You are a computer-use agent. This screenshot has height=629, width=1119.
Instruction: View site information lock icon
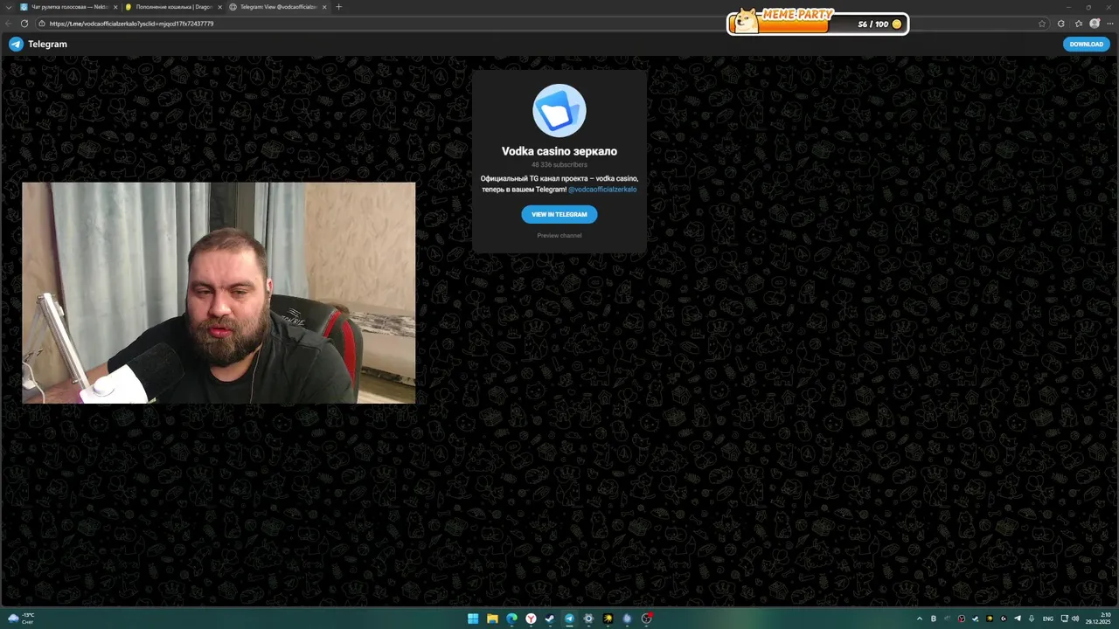point(42,24)
